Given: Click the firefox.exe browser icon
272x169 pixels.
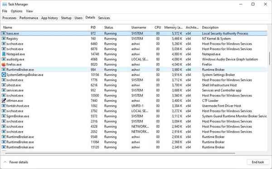Looking at the screenshot, I should coord(4,65).
